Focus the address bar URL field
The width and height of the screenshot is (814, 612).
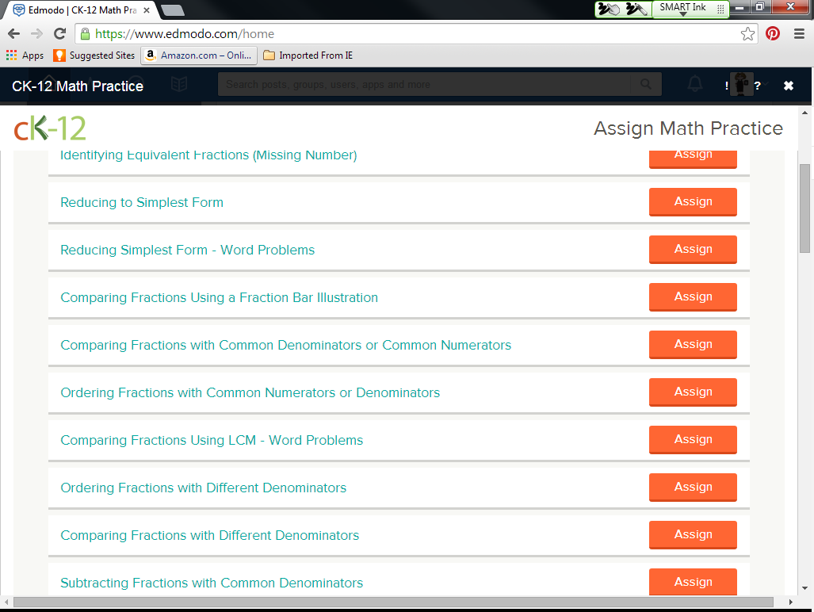415,34
